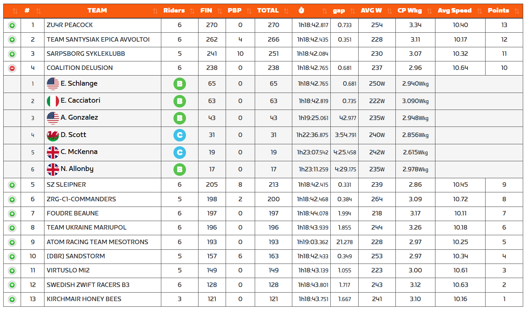Image resolution: width=526 pixels, height=310 pixels.
Task: Click the Italy flag beside E. Cacciatori
Action: coord(53,101)
